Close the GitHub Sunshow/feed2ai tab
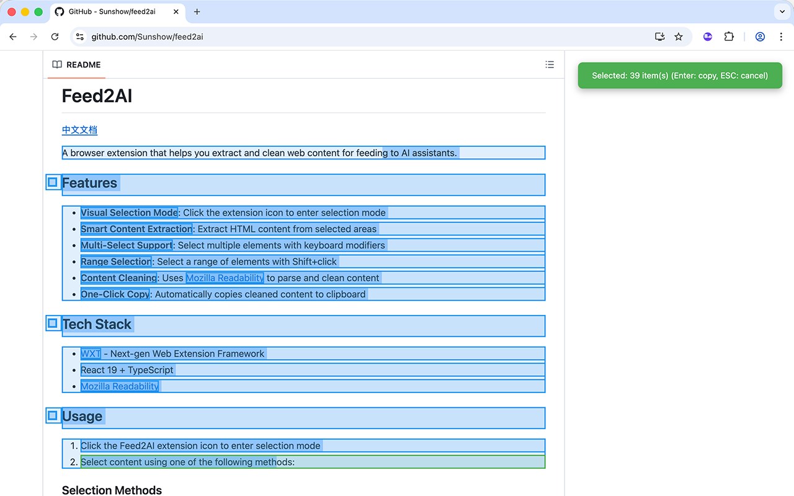The width and height of the screenshot is (794, 496). click(176, 12)
